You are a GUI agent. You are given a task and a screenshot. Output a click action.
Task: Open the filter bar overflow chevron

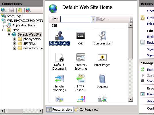pos(131,21)
